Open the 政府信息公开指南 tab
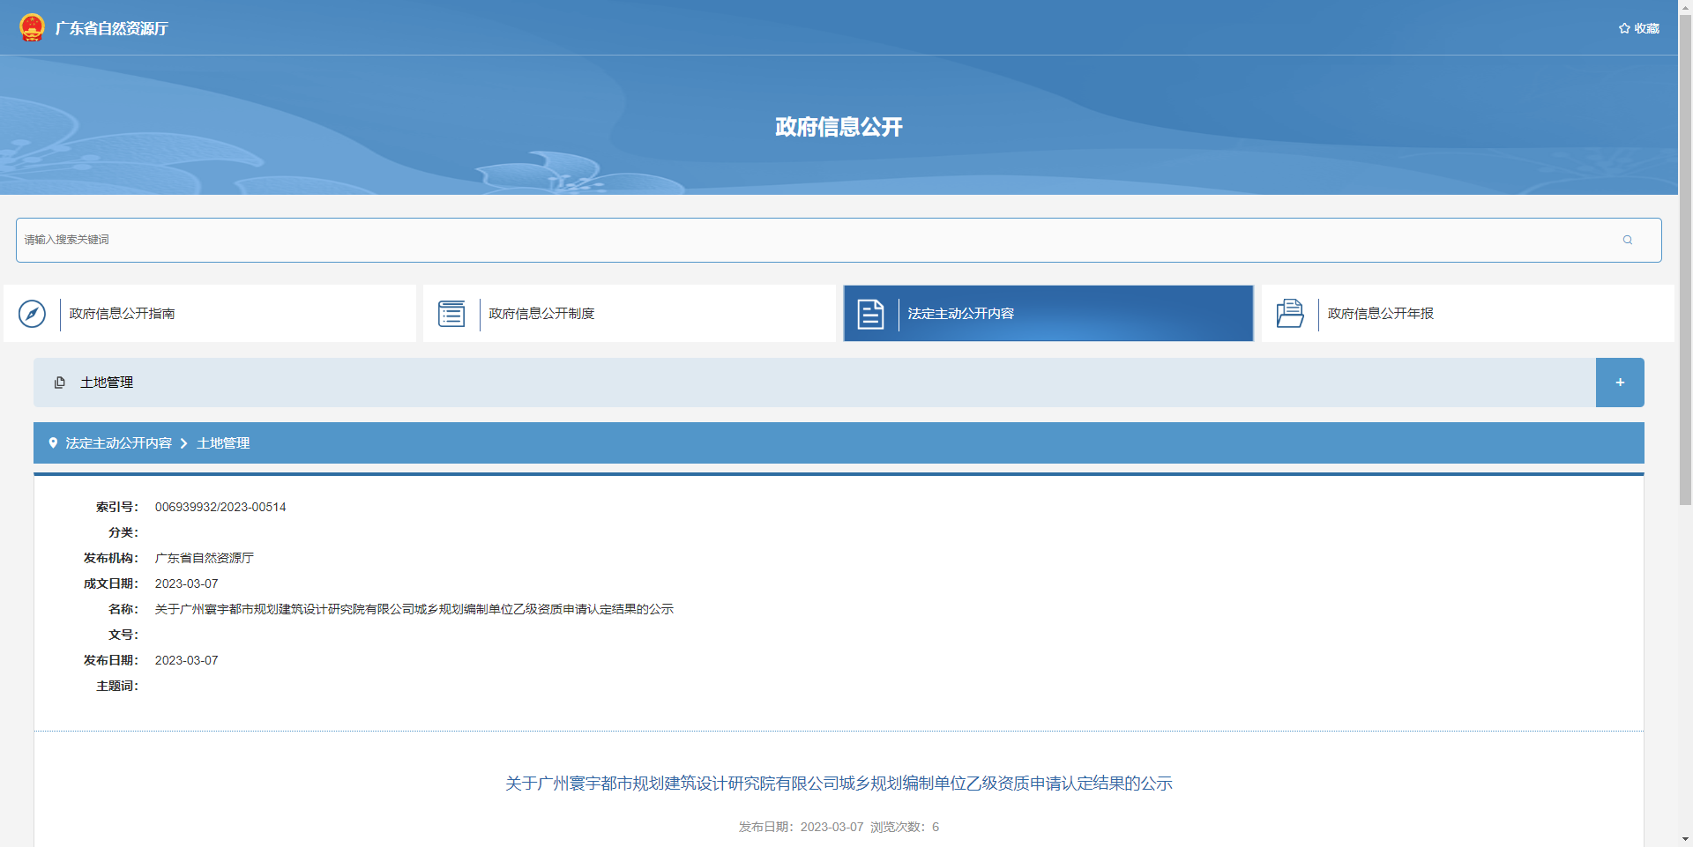 tap(122, 314)
